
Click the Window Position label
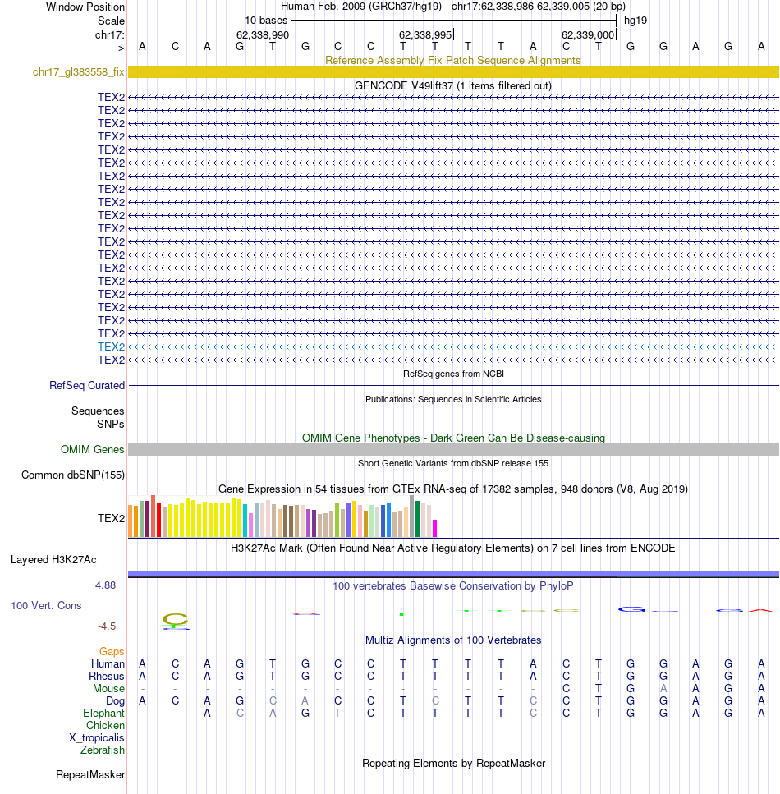tap(85, 7)
